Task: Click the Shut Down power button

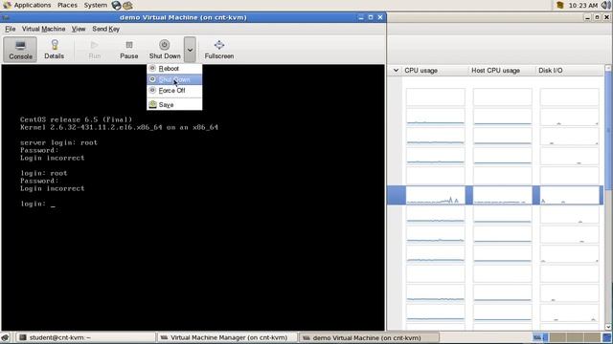Action: click(165, 50)
